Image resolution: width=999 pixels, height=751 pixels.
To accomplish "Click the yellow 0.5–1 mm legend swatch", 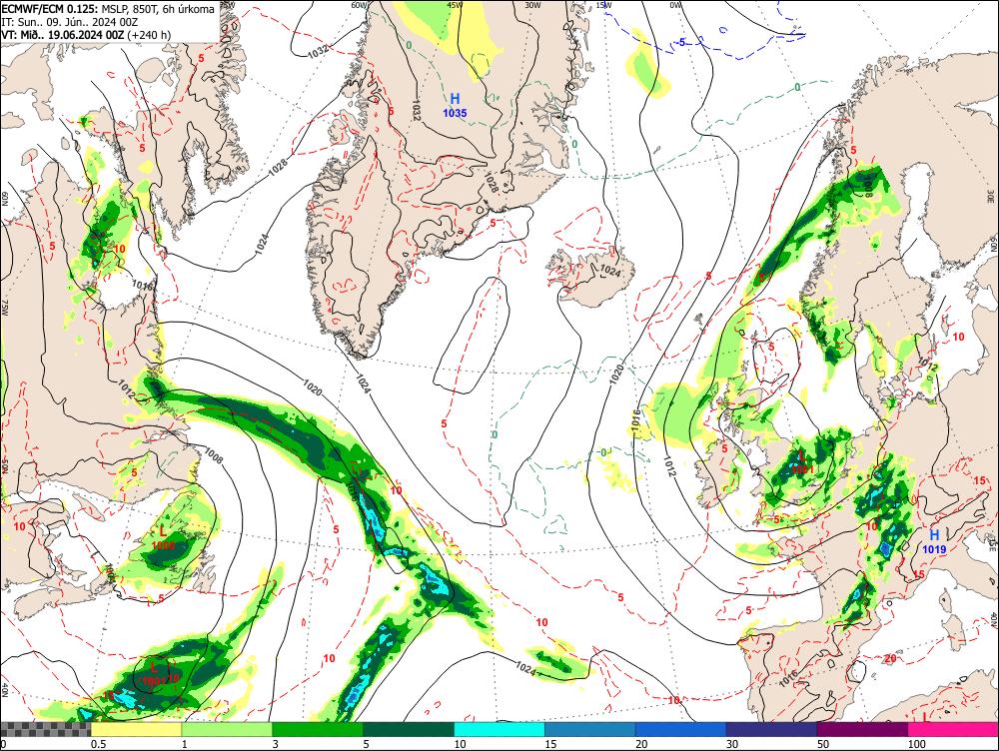I will (136, 729).
